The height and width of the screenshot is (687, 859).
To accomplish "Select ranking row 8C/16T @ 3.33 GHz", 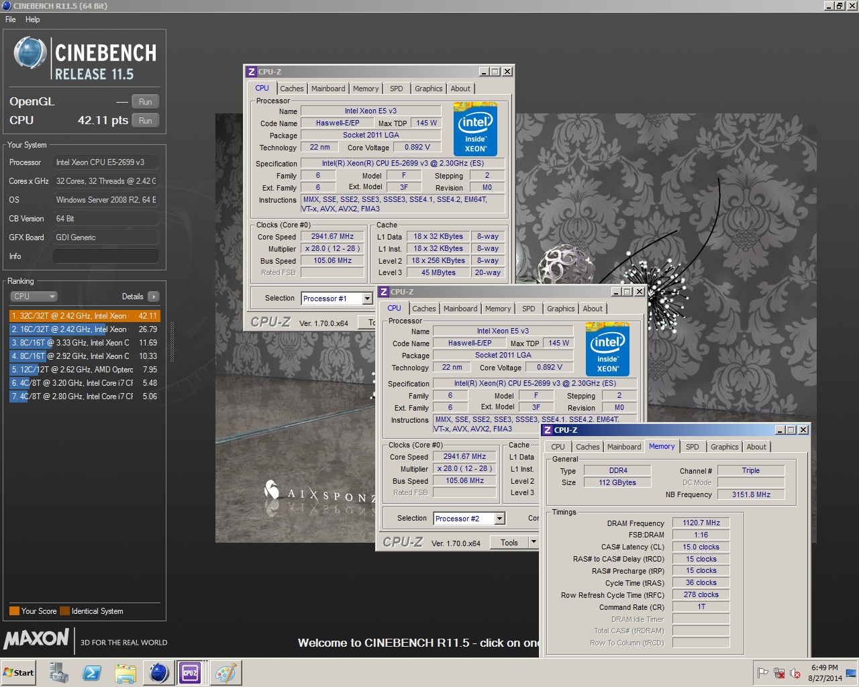I will [85, 342].
